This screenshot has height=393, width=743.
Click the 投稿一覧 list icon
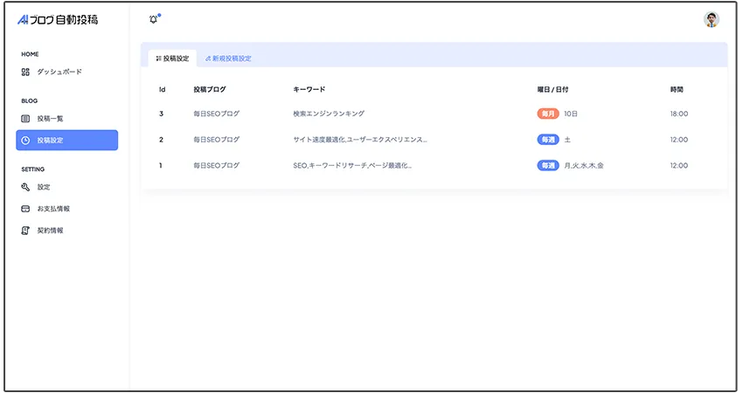25,118
